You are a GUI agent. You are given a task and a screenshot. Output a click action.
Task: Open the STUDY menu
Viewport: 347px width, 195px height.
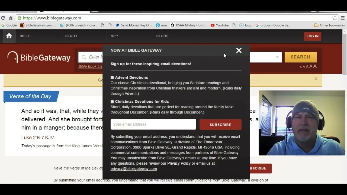pos(71,36)
